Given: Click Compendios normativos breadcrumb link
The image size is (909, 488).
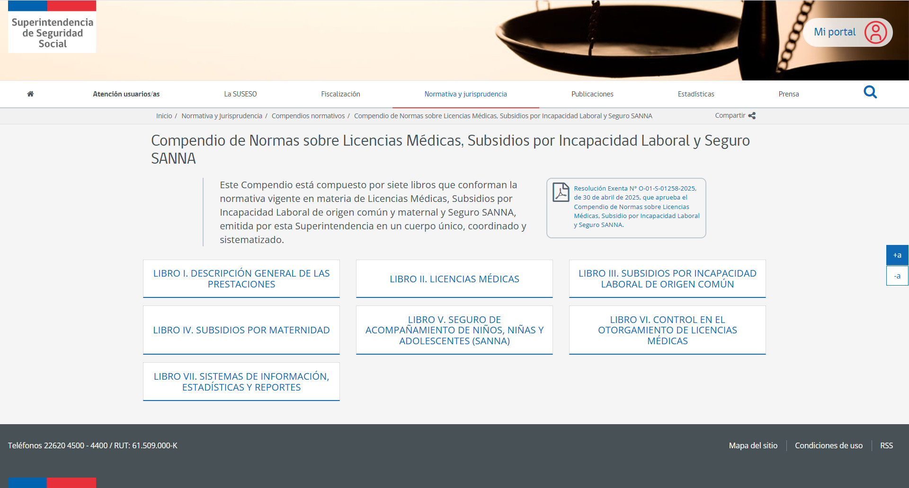Looking at the screenshot, I should 308,116.
